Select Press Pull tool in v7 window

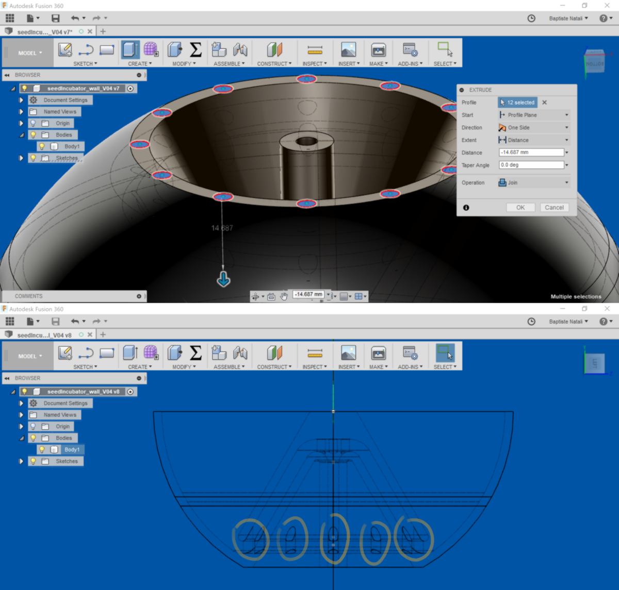tap(175, 49)
